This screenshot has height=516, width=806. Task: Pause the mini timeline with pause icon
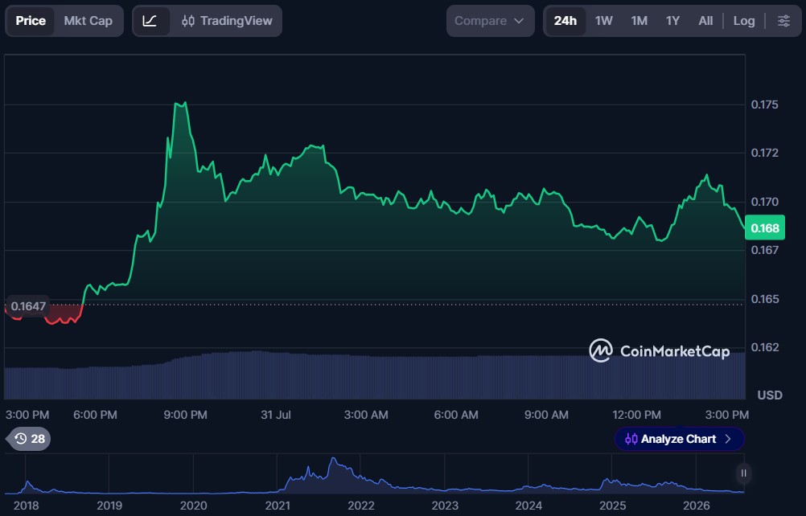(x=743, y=473)
